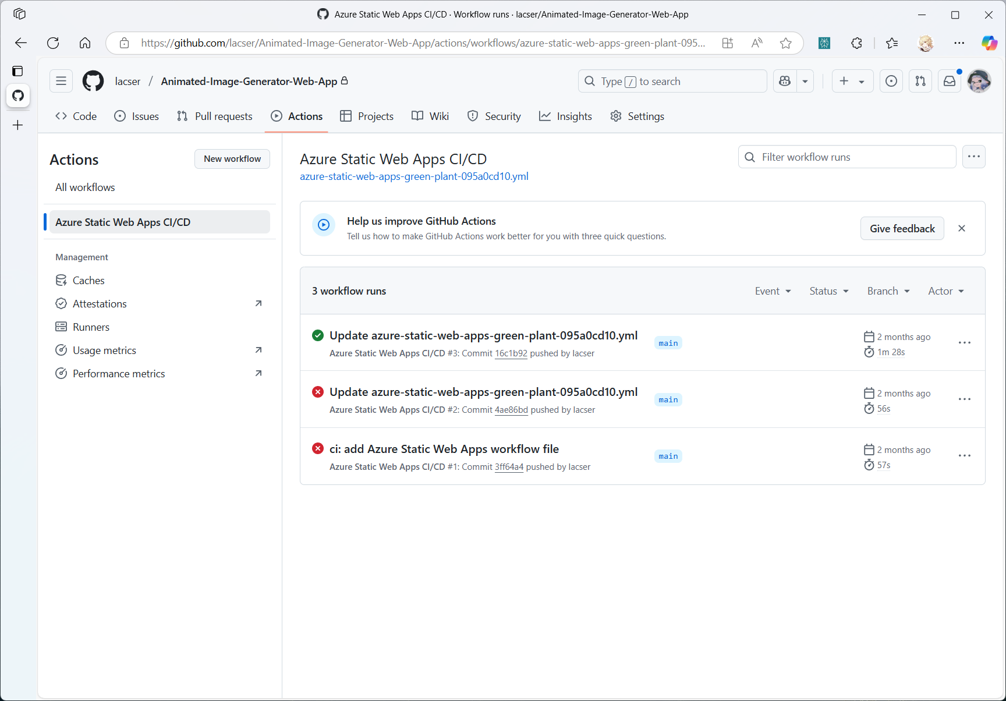The height and width of the screenshot is (701, 1006).
Task: Switch to the Pull requests tab
Action: pyautogui.click(x=215, y=116)
